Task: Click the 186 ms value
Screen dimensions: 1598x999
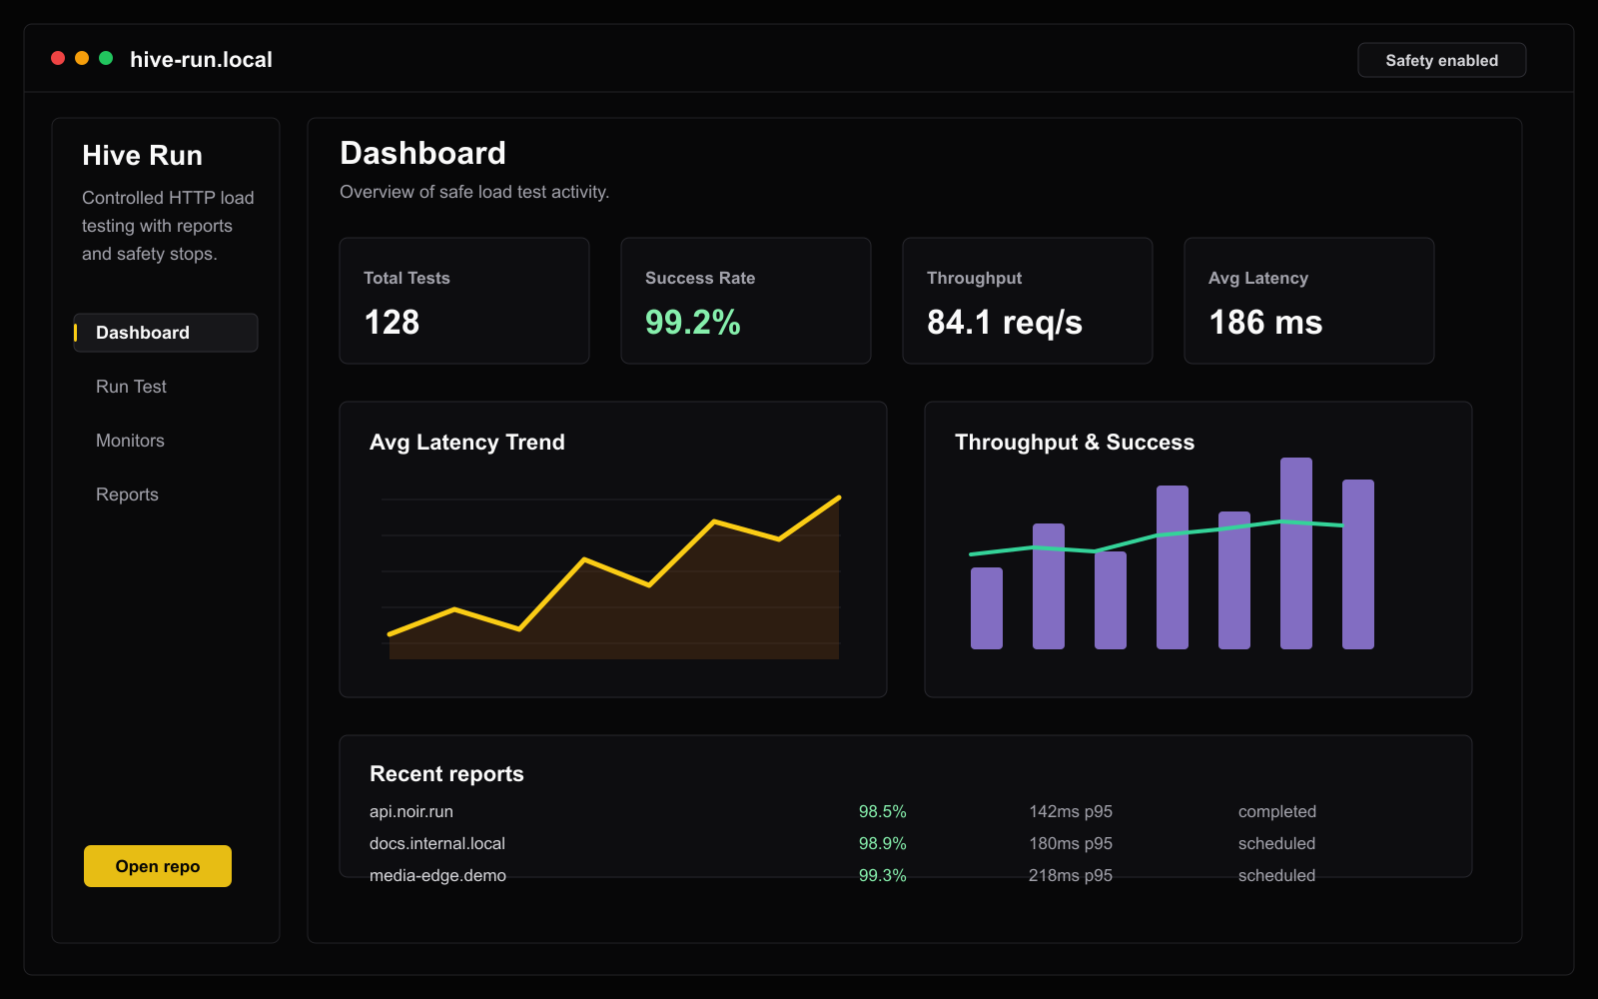Action: (x=1265, y=322)
